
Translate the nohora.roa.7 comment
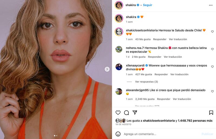173,57
